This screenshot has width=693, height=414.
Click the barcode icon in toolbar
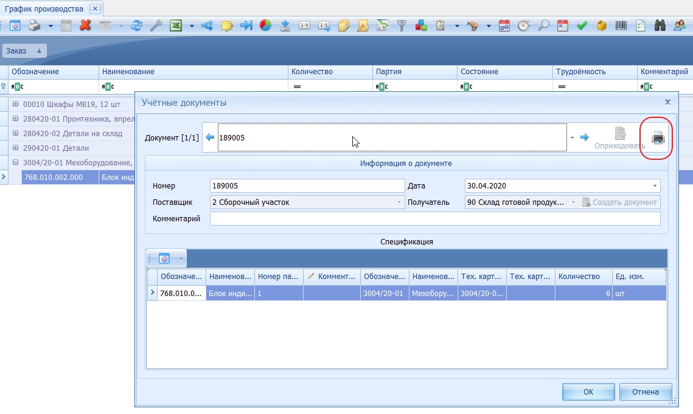[622, 26]
